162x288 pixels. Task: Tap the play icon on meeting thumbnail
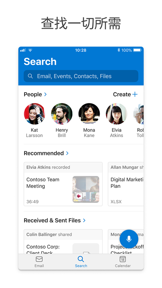coord(79,196)
